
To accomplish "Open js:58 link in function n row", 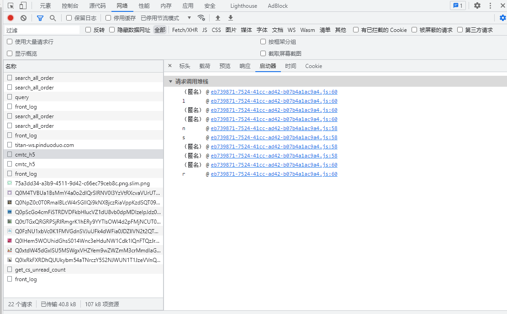I will click(274, 128).
